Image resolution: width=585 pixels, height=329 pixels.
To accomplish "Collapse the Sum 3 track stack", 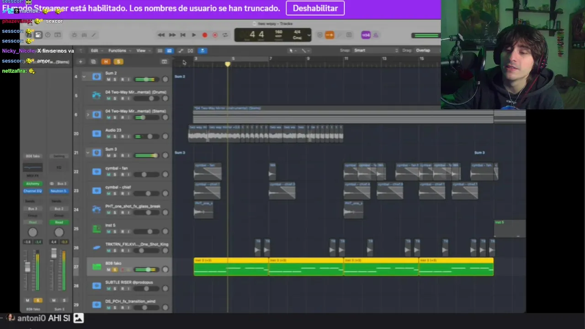I will click(88, 153).
